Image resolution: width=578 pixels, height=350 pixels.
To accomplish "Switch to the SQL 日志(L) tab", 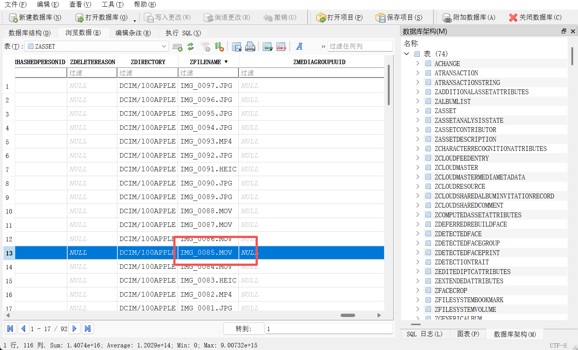I will point(424,334).
